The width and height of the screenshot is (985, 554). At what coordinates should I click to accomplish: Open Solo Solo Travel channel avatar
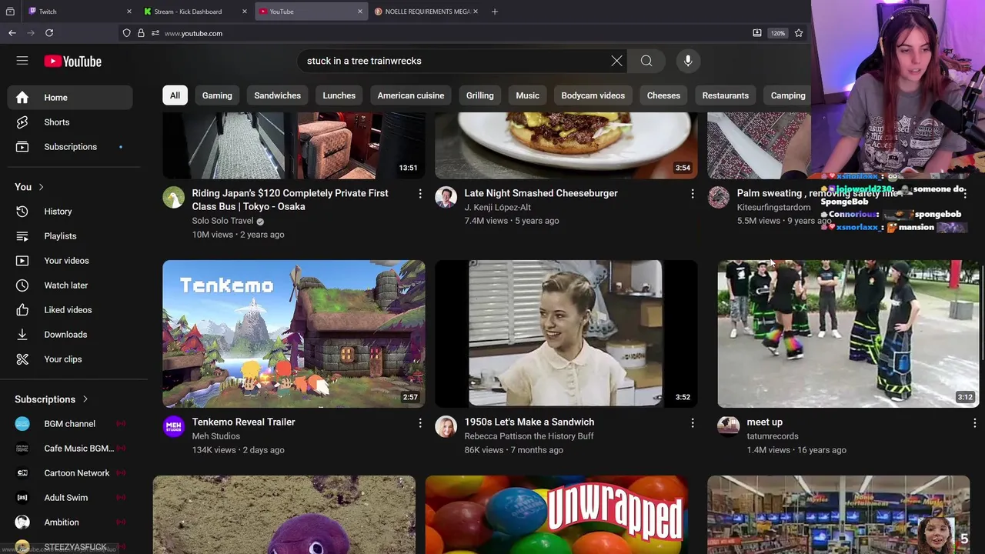tap(174, 197)
